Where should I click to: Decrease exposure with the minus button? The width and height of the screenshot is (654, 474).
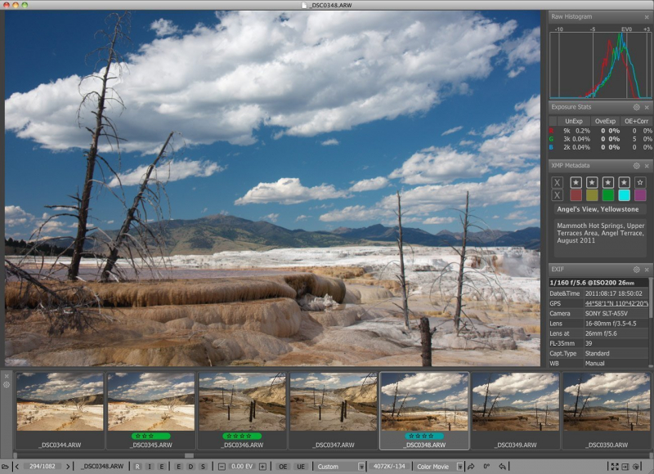coord(222,467)
